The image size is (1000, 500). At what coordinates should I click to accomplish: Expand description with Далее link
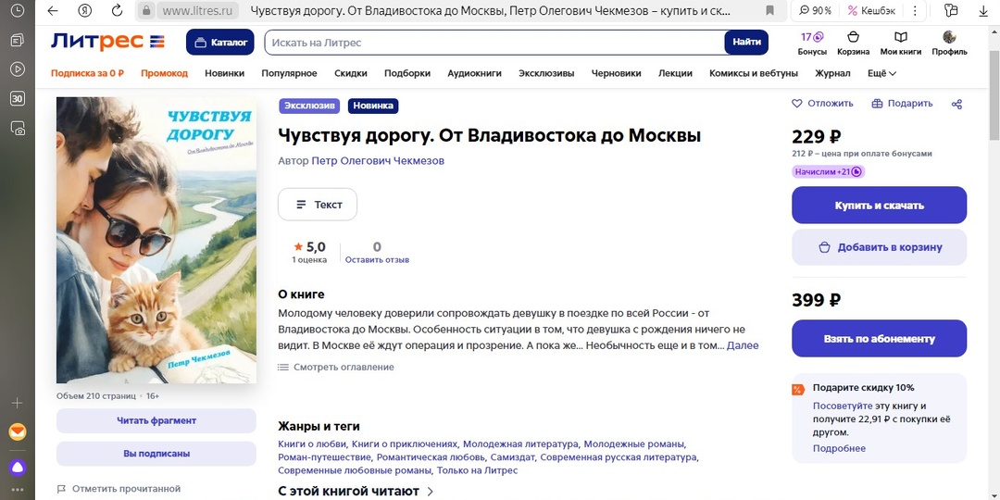pos(743,345)
